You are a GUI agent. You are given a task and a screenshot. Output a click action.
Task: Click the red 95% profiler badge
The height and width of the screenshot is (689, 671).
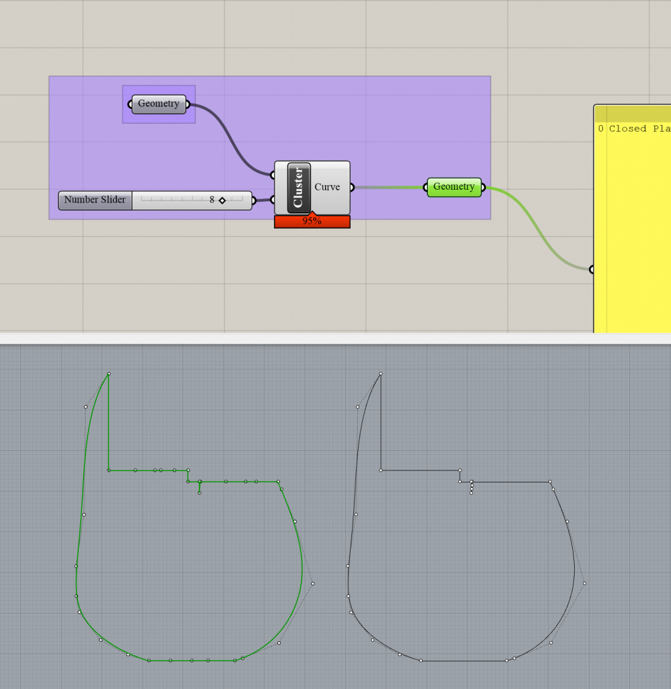pos(312,221)
